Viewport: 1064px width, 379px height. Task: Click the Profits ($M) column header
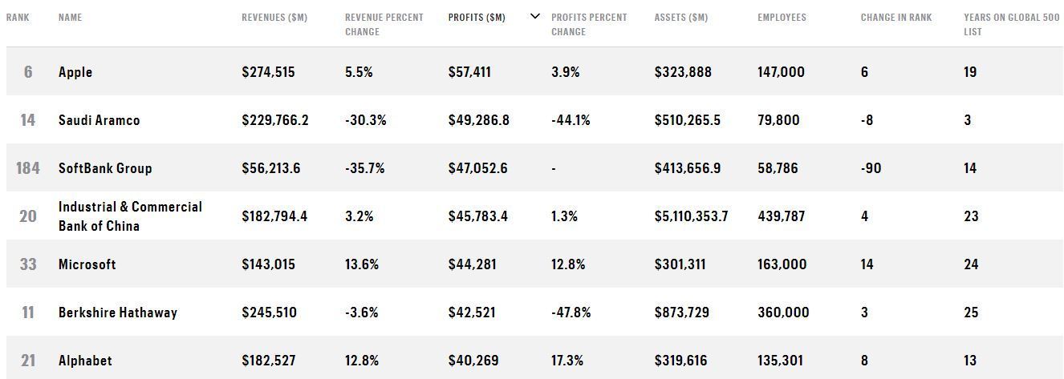[x=477, y=18]
